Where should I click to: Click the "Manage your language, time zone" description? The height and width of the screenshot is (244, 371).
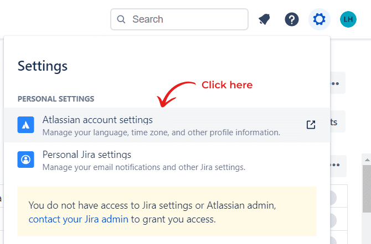[x=161, y=132]
